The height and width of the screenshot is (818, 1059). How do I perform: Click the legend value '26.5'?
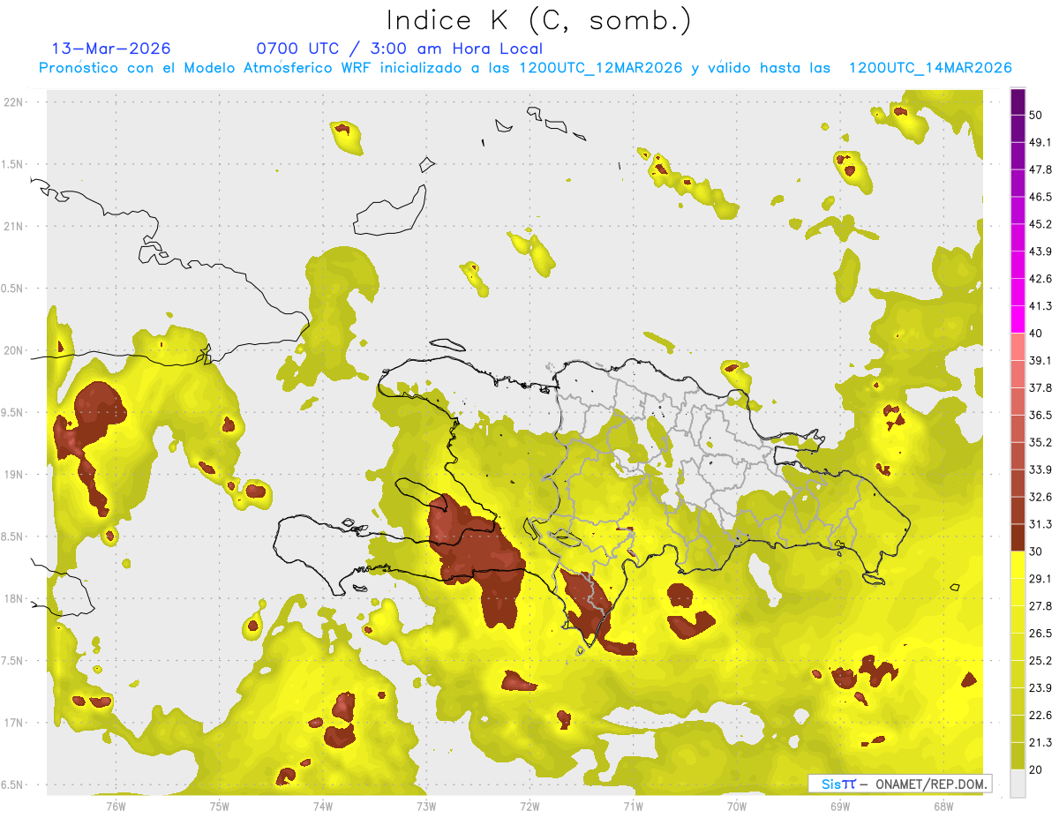coord(1040,633)
